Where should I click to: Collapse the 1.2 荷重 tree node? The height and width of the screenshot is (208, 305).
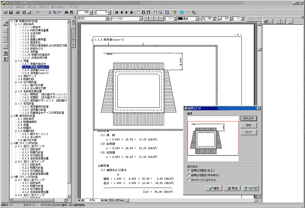point(16,61)
